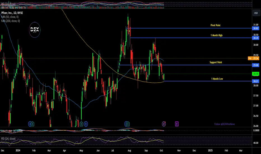Image resolution: width=261 pixels, height=154 pixels.
Task: Click the 1 Month Low line label
Action: tap(217, 79)
